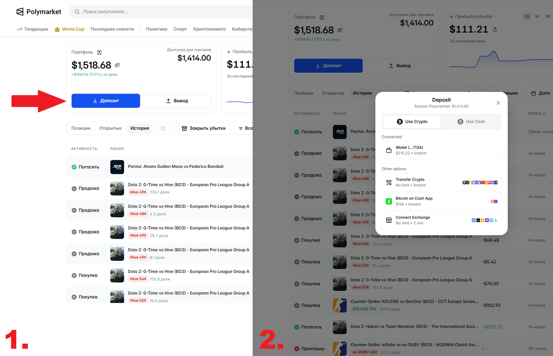553x356 pixels.
Task: Select the 1Н chart period
Action: coord(537,17)
